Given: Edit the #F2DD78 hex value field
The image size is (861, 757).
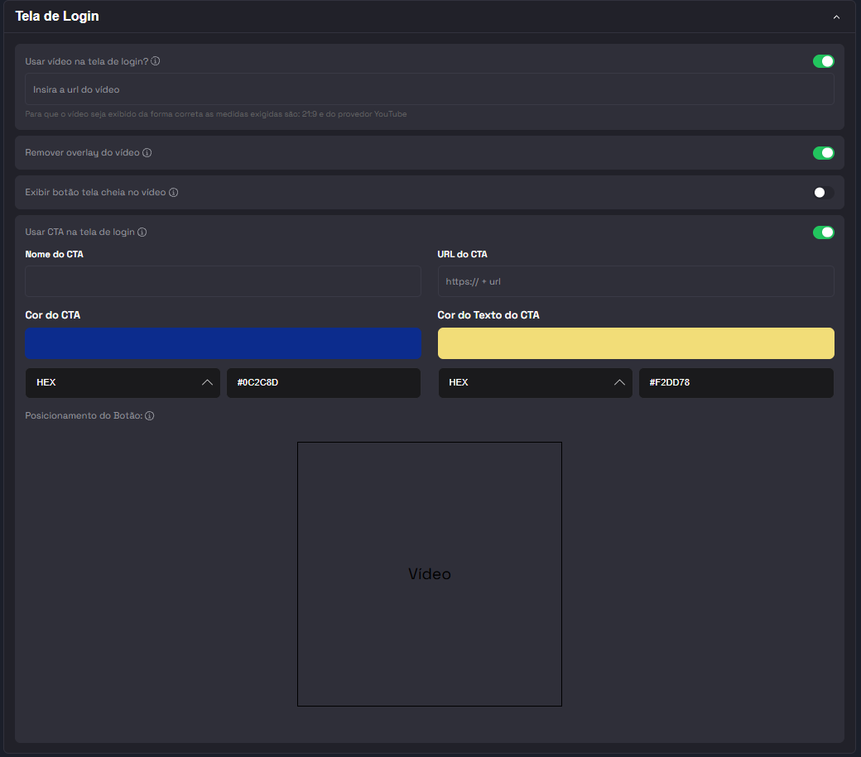Looking at the screenshot, I should tap(735, 383).
